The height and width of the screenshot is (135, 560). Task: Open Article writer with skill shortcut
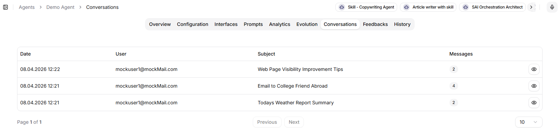point(428,7)
